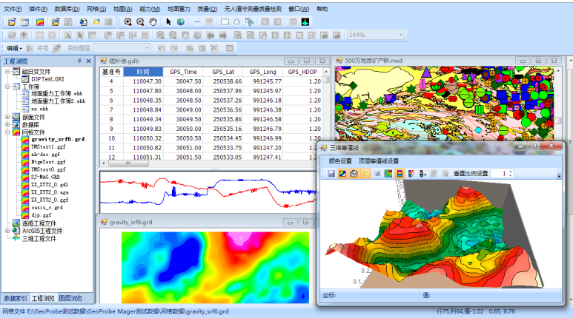Activate the arrow pointer select tool
The width and height of the screenshot is (573, 318).
point(168,21)
